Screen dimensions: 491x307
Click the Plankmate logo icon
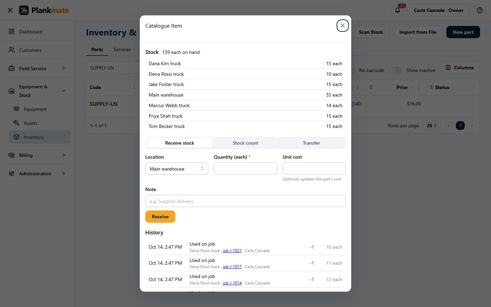pos(24,10)
